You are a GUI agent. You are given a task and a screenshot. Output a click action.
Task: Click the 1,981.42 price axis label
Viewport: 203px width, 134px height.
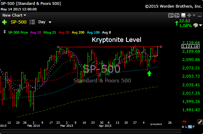191,110
